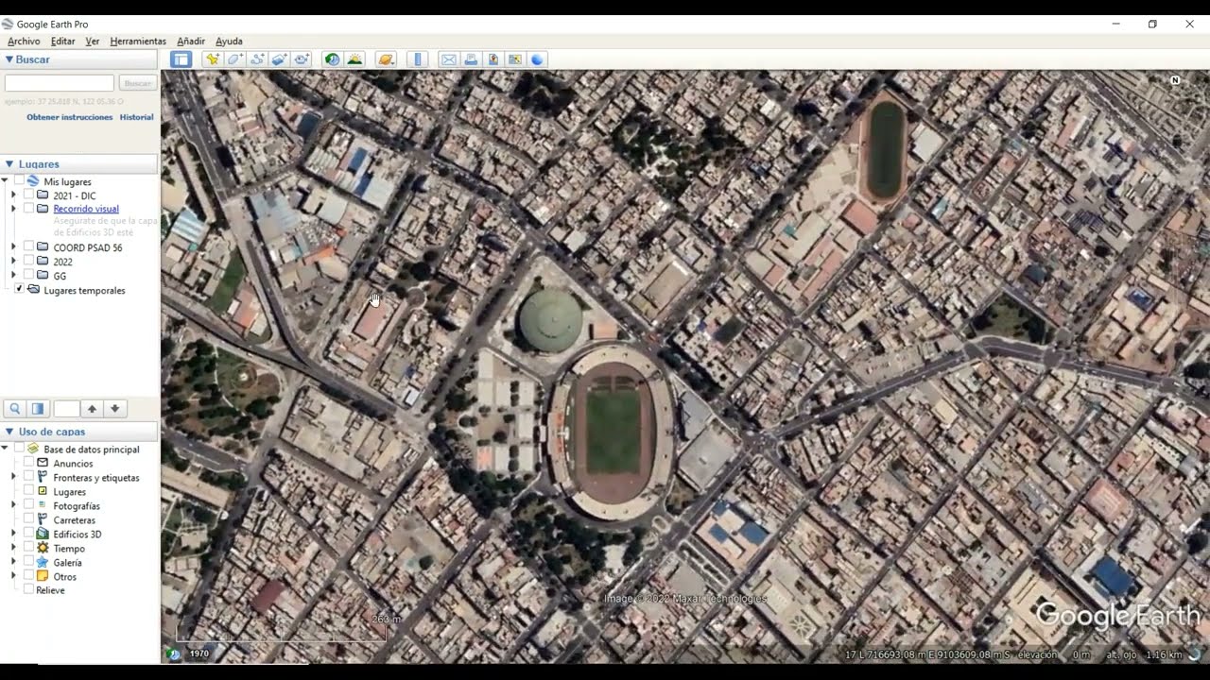Toggle the Mis lugares checkbox
The height and width of the screenshot is (680, 1210).
pos(18,181)
